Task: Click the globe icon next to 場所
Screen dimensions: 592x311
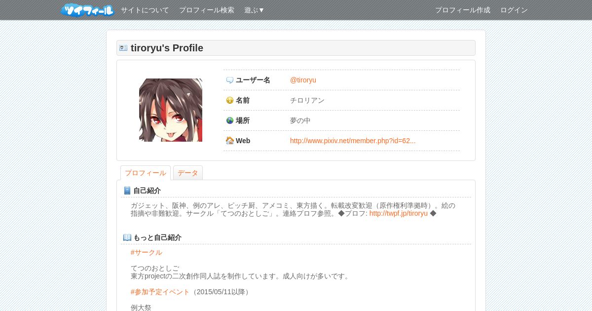Action: (x=230, y=120)
